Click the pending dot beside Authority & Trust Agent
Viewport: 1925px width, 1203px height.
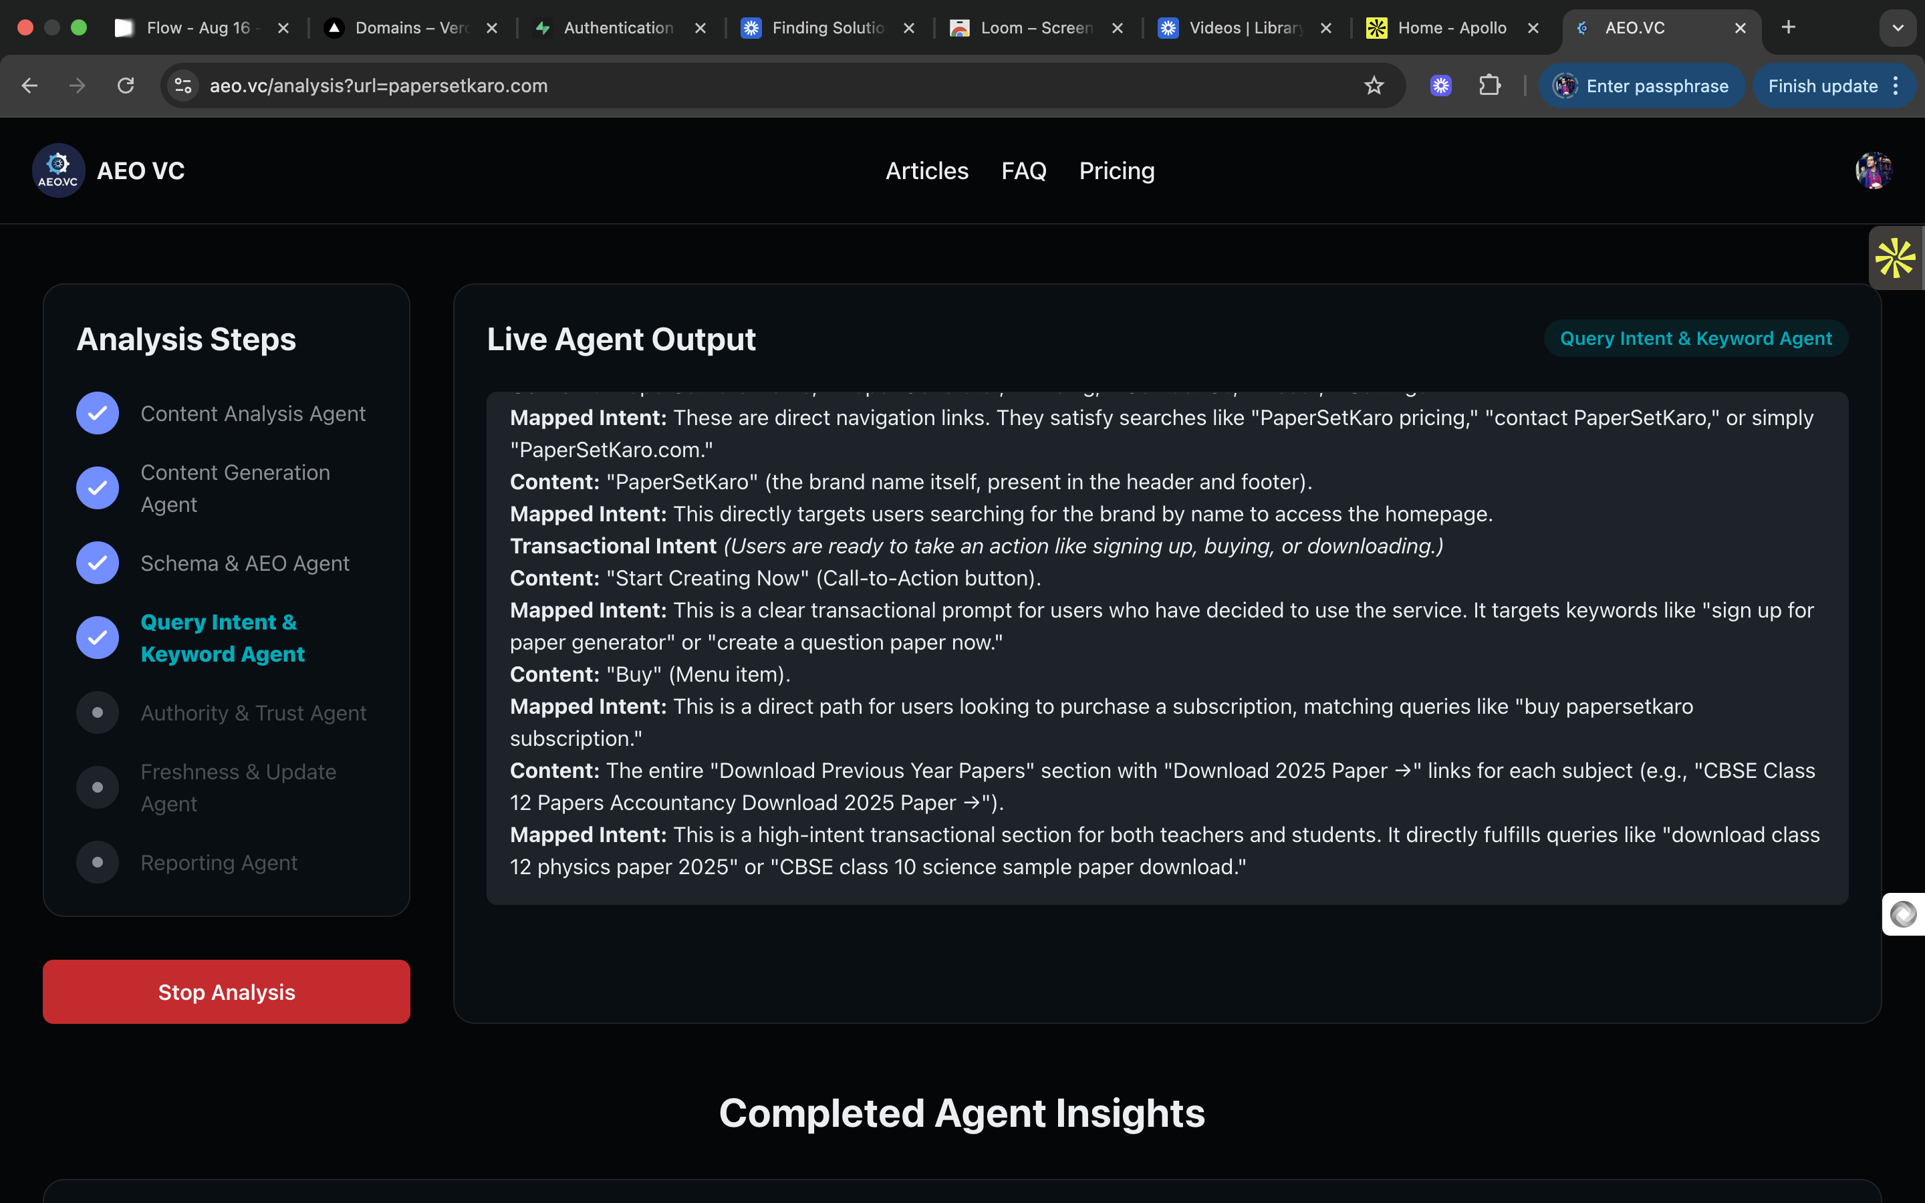pyautogui.click(x=97, y=712)
